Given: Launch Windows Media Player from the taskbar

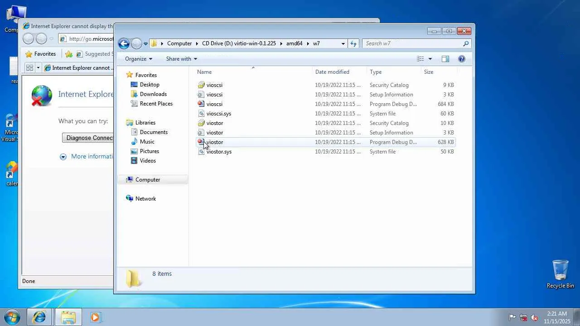Looking at the screenshot, I should (95, 317).
